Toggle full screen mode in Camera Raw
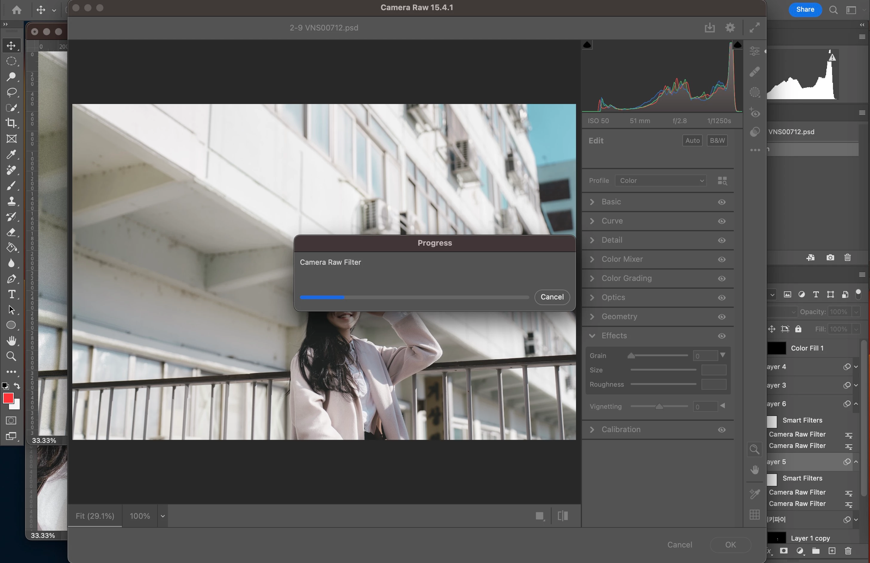The image size is (870, 563). (755, 28)
